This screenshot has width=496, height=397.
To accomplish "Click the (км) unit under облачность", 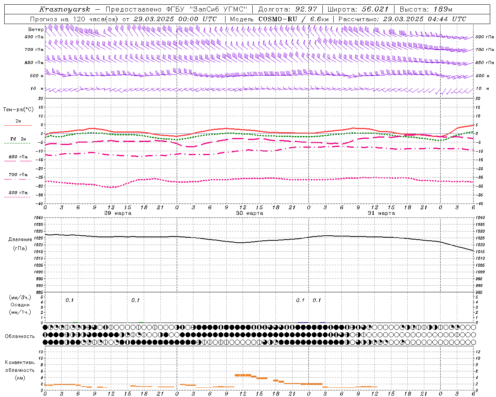I will (20, 378).
